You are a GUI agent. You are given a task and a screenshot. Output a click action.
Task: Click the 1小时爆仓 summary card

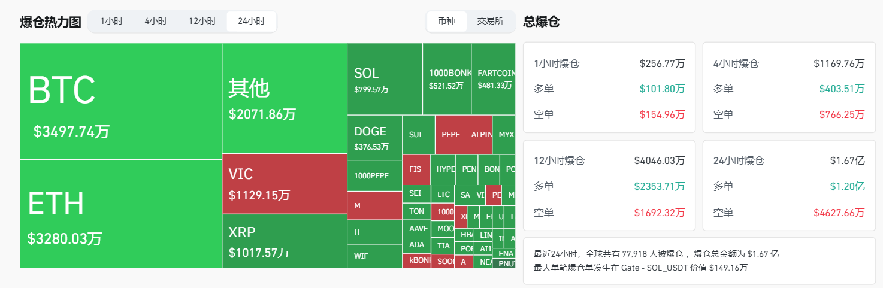click(609, 87)
